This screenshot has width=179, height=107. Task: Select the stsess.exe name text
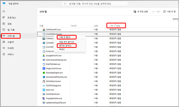pyautogui.click(x=50, y=90)
